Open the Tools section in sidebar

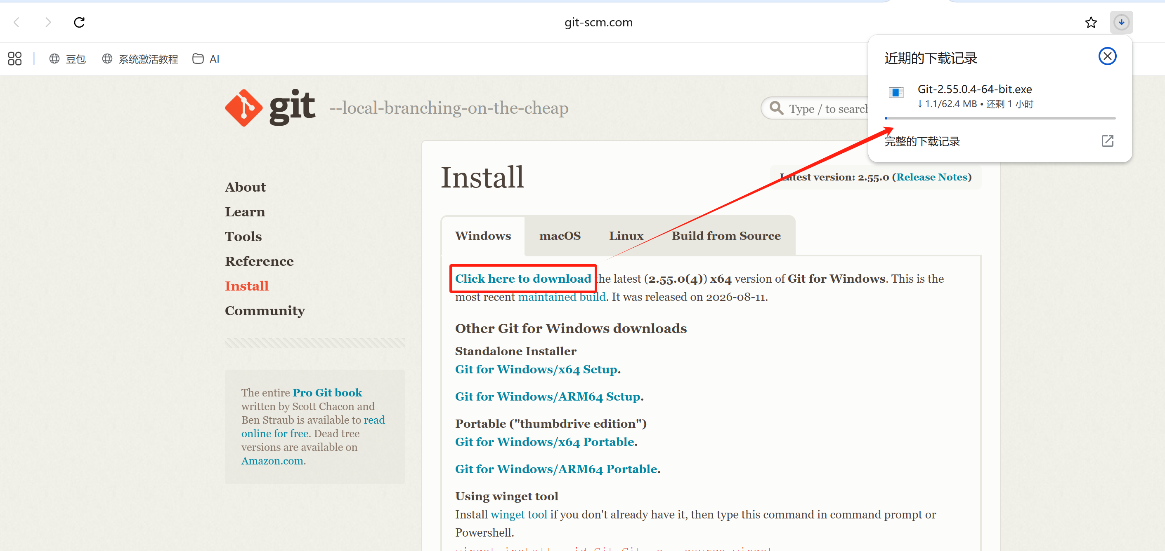[x=243, y=237]
